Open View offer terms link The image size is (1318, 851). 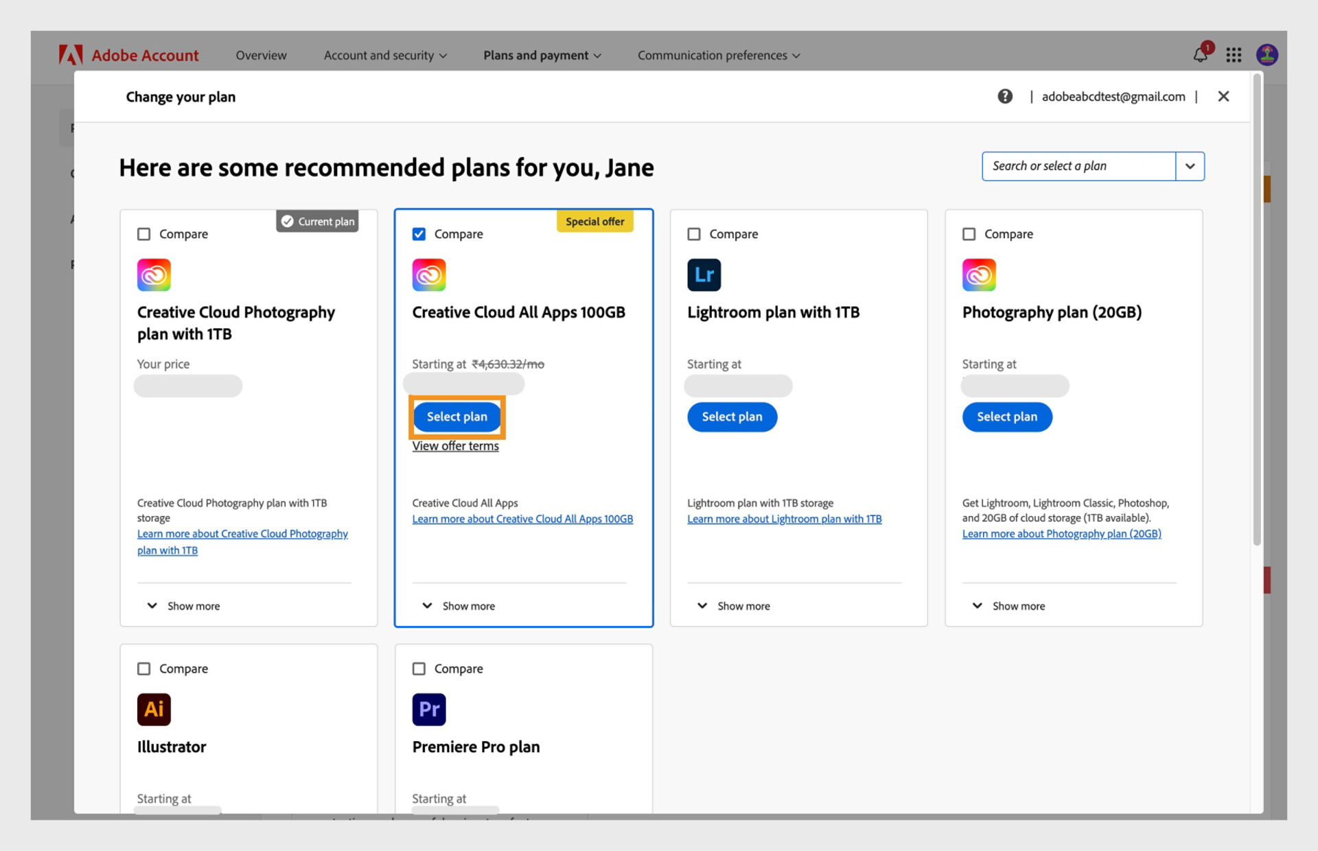point(456,446)
